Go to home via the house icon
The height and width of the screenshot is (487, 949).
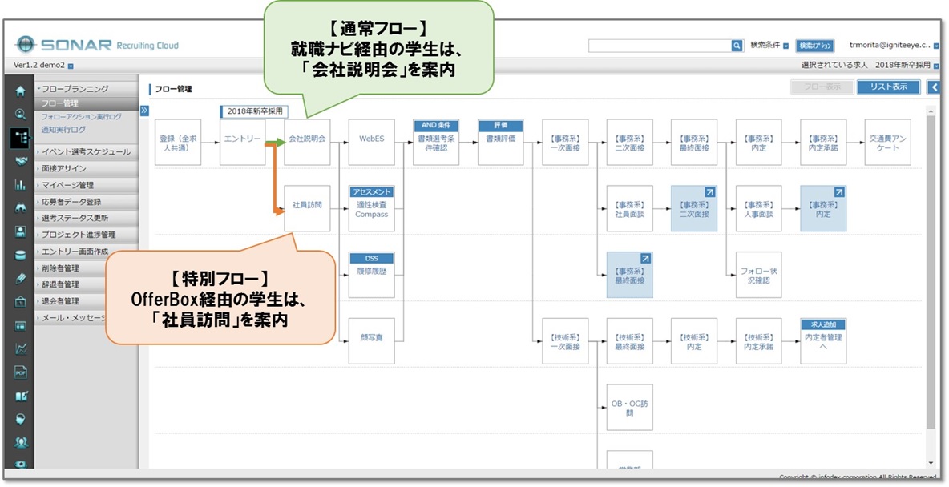[21, 91]
